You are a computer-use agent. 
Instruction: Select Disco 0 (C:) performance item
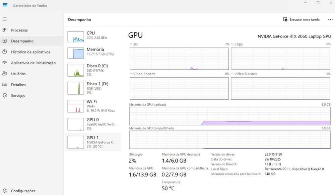click(93, 70)
